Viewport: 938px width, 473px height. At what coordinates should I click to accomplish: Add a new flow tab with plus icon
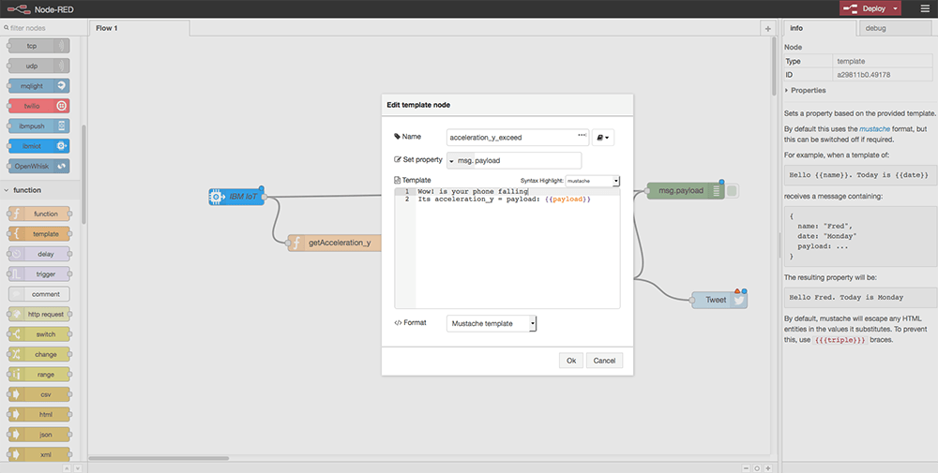[x=768, y=29]
